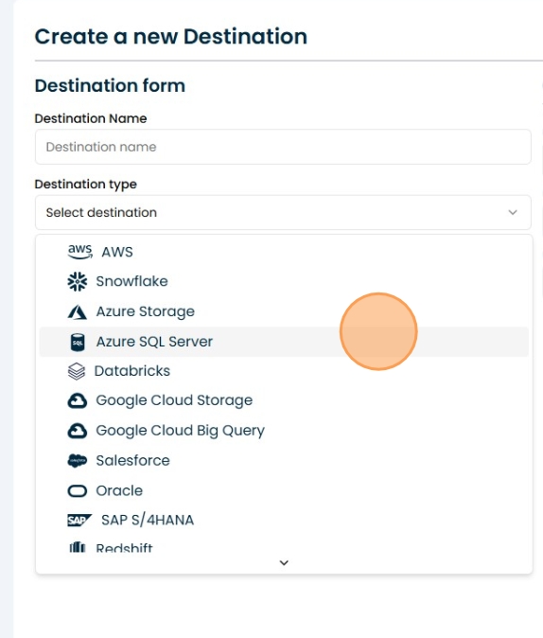Viewport: 543px width, 638px height.
Task: Click the Salesforce cloud icon
Action: [78, 461]
